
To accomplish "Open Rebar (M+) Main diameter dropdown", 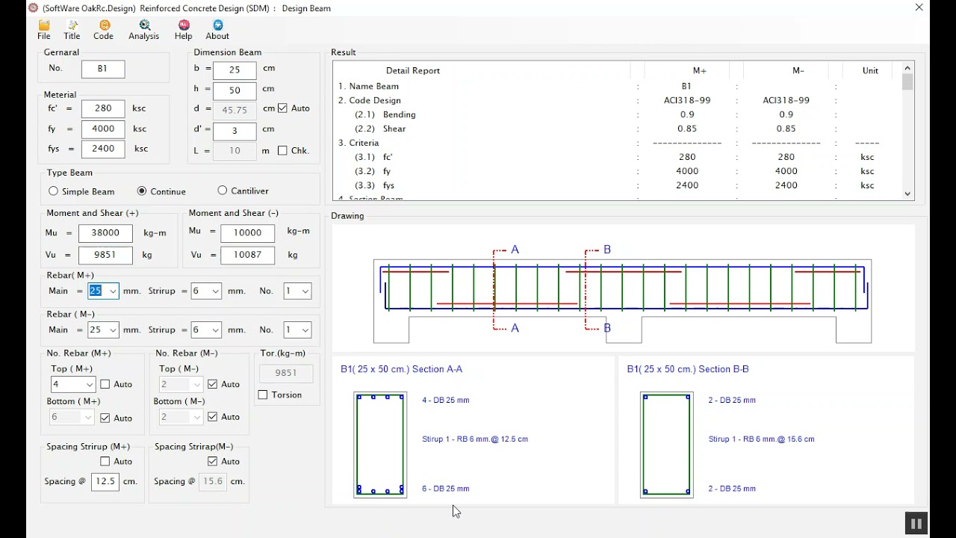I will click(113, 291).
